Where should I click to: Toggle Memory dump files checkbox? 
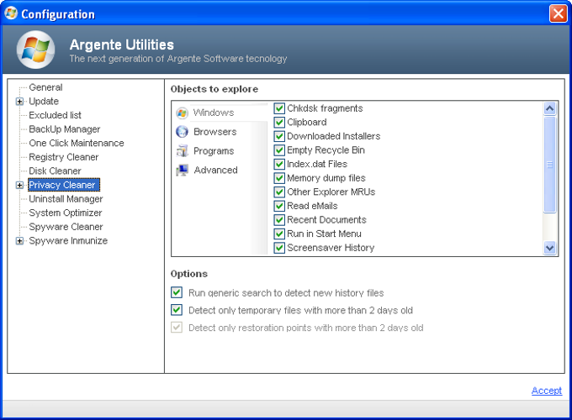279,178
